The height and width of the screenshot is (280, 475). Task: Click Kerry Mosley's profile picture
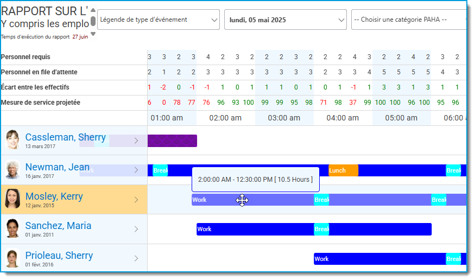12,199
